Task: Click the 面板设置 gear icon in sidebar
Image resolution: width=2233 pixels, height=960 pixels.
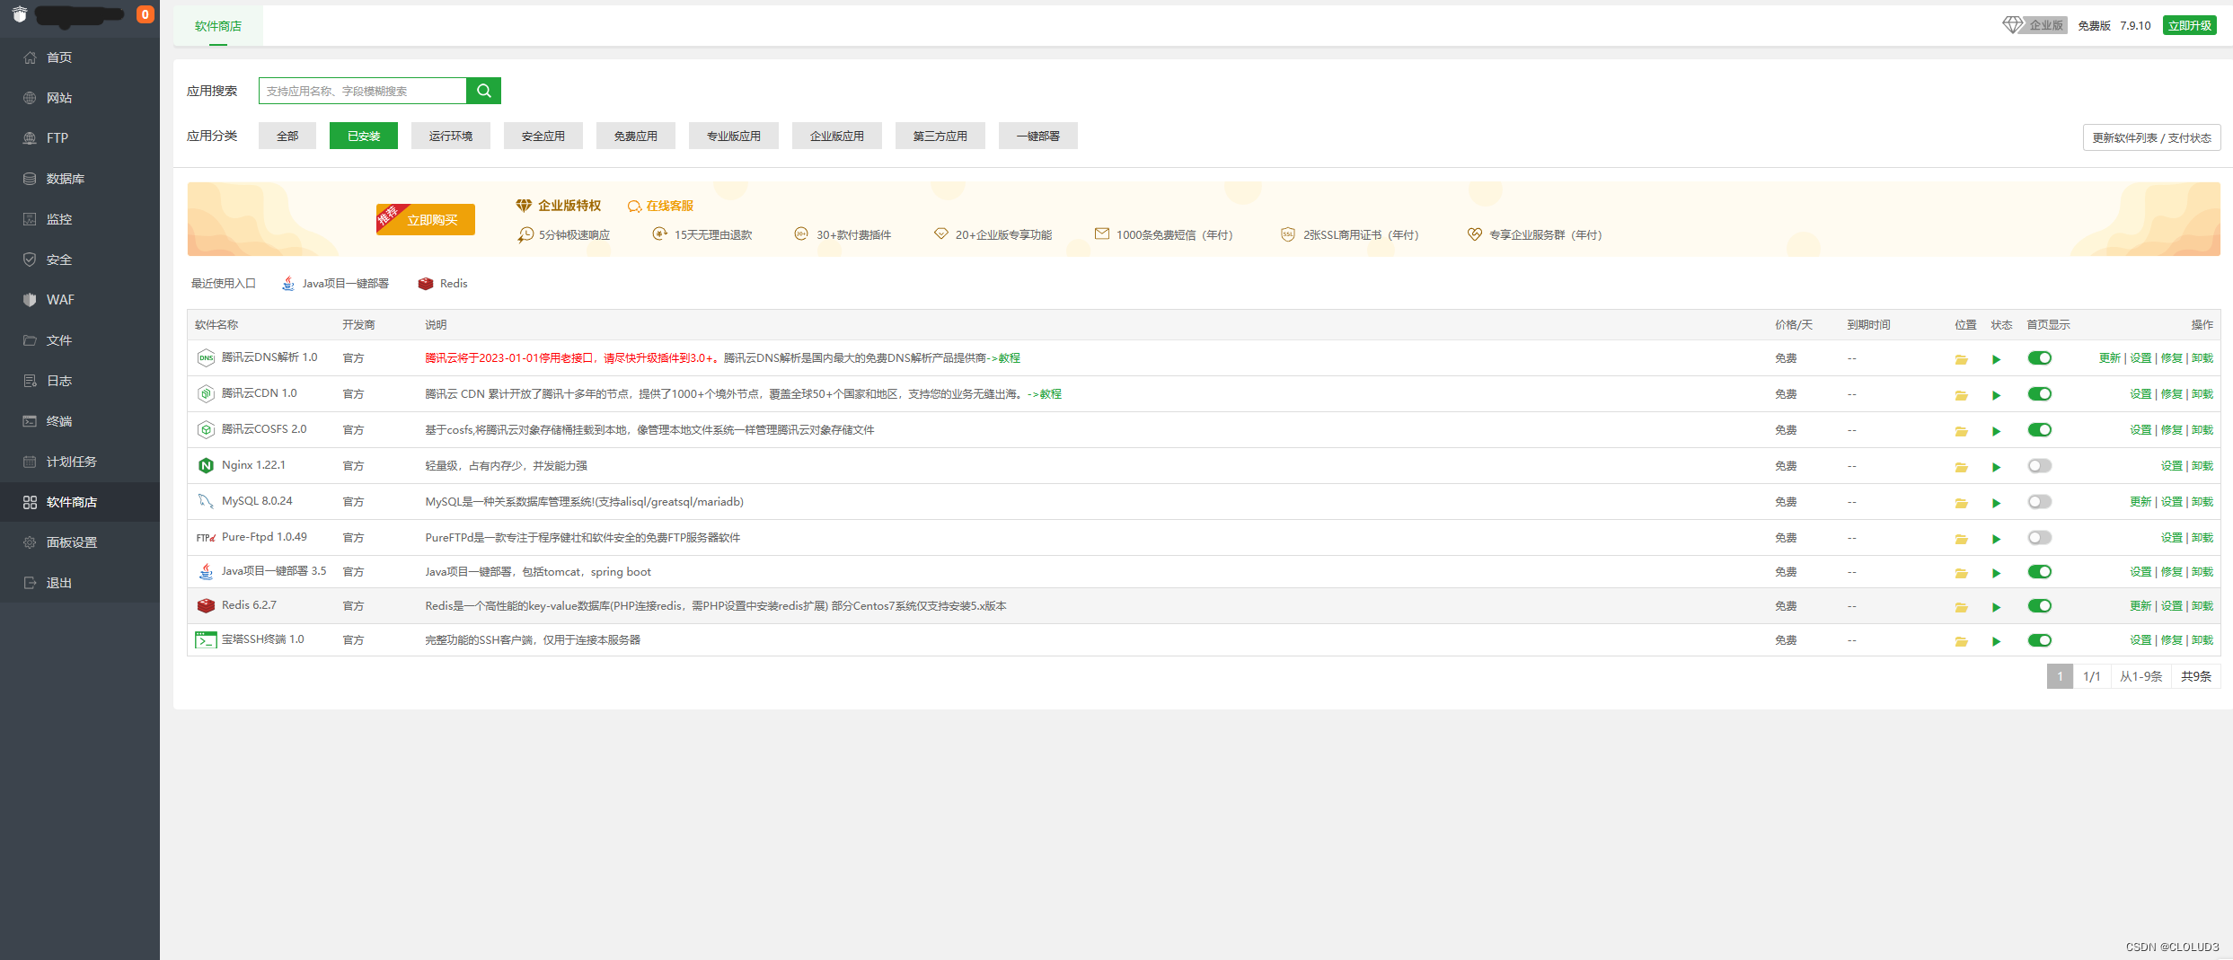Action: coord(30,542)
